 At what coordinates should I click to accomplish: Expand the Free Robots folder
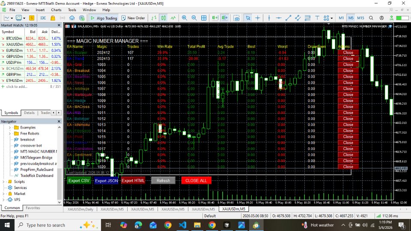click(10, 134)
